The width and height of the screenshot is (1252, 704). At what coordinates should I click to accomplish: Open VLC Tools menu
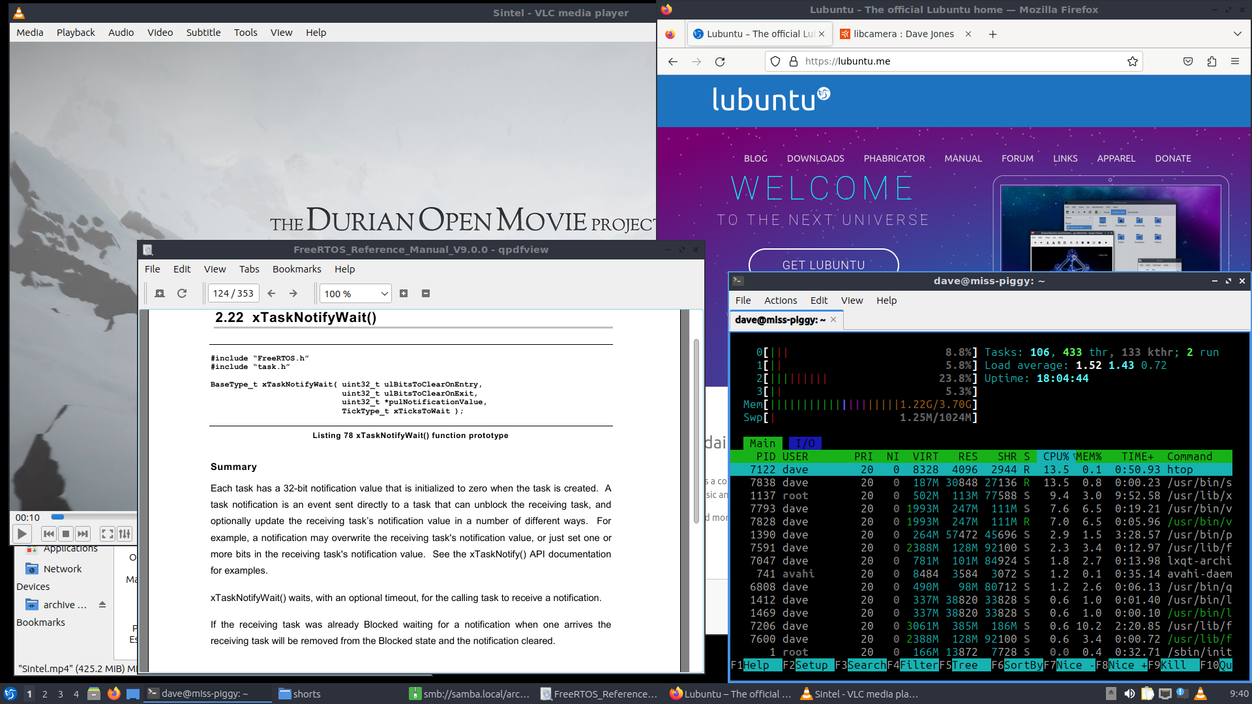click(x=246, y=33)
